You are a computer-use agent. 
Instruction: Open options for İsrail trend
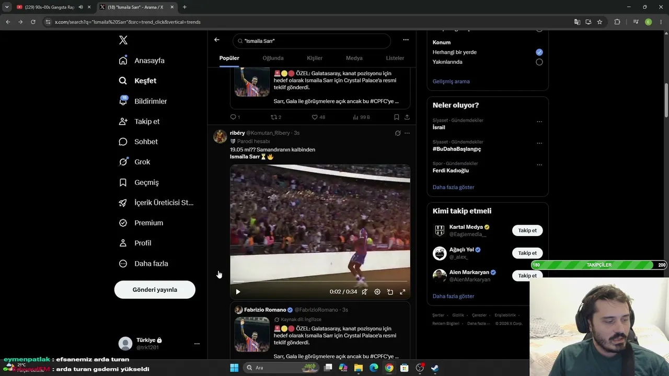539,122
